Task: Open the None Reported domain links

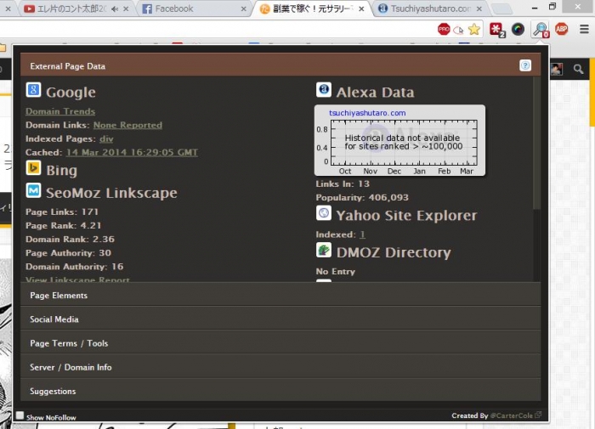Action: pos(127,125)
